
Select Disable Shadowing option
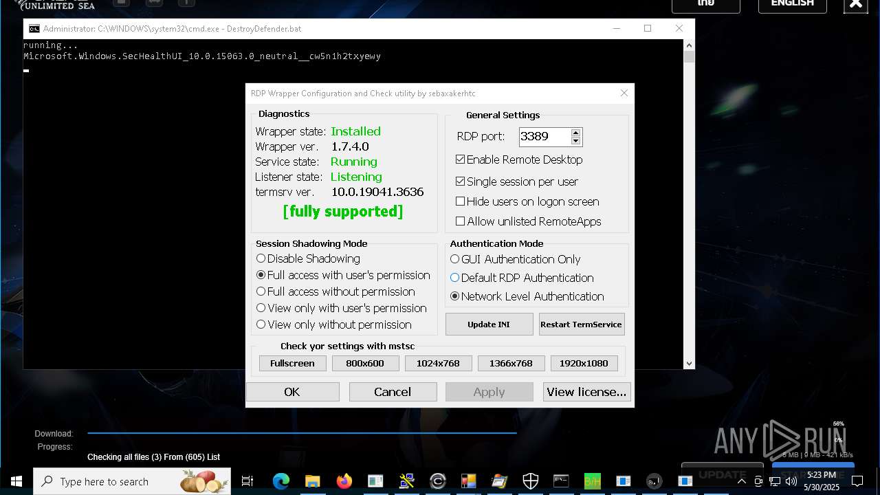pyautogui.click(x=261, y=258)
